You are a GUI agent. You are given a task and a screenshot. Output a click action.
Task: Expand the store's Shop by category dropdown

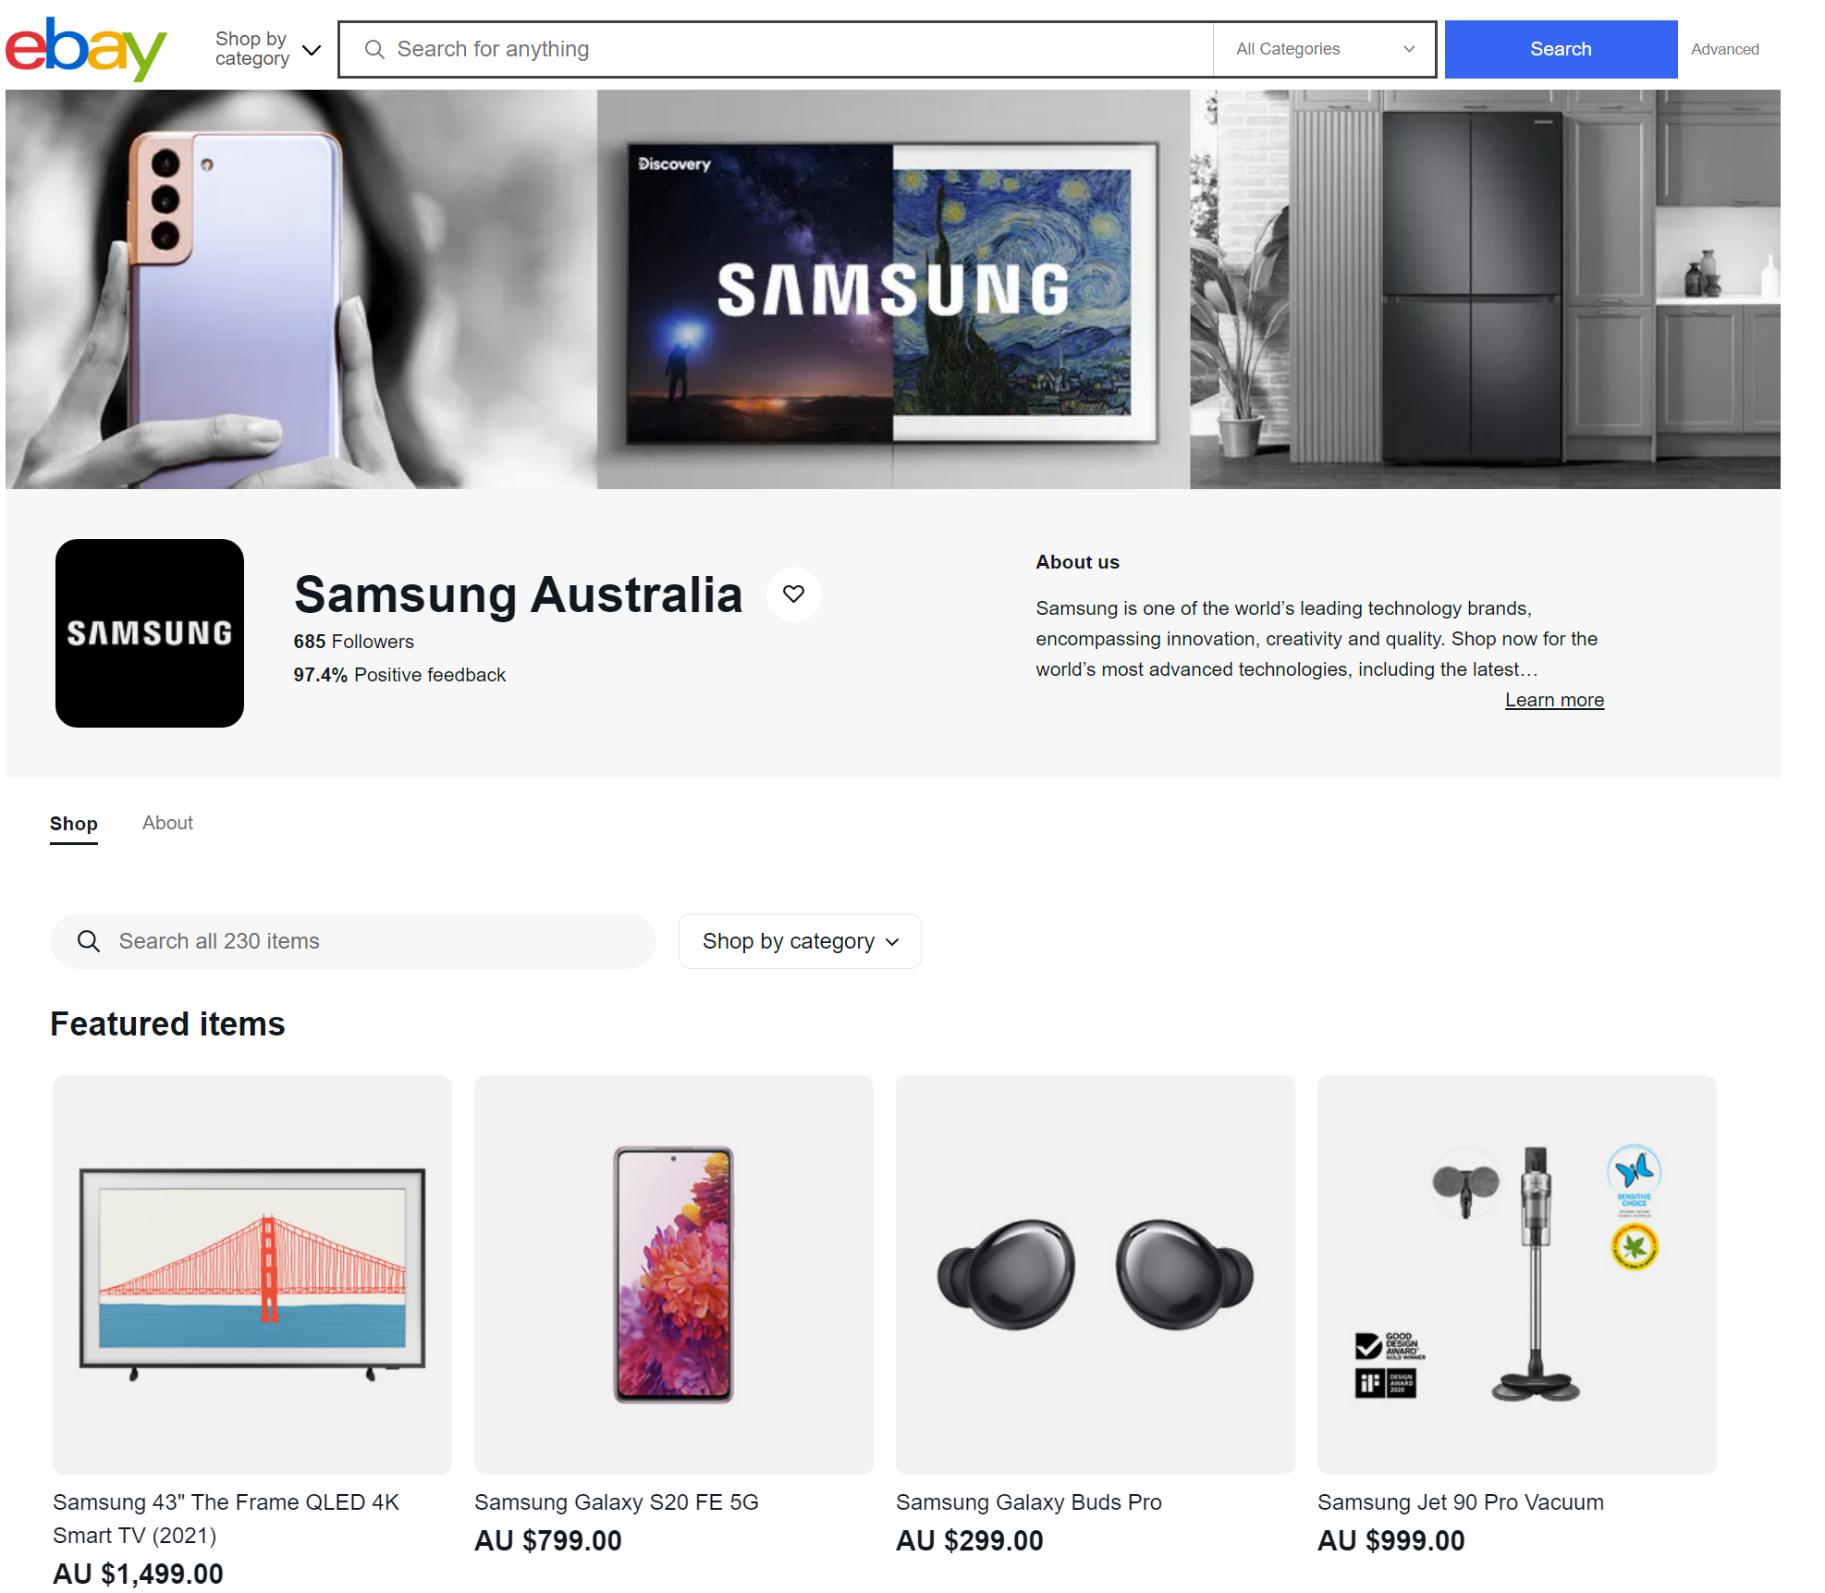coord(800,941)
